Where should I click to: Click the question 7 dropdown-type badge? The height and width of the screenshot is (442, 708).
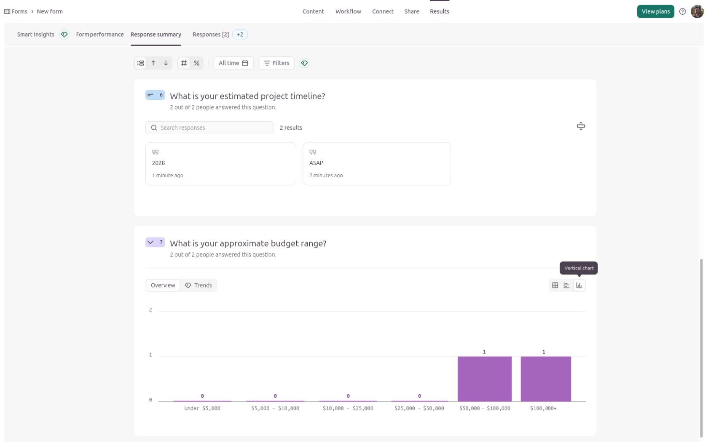point(155,242)
